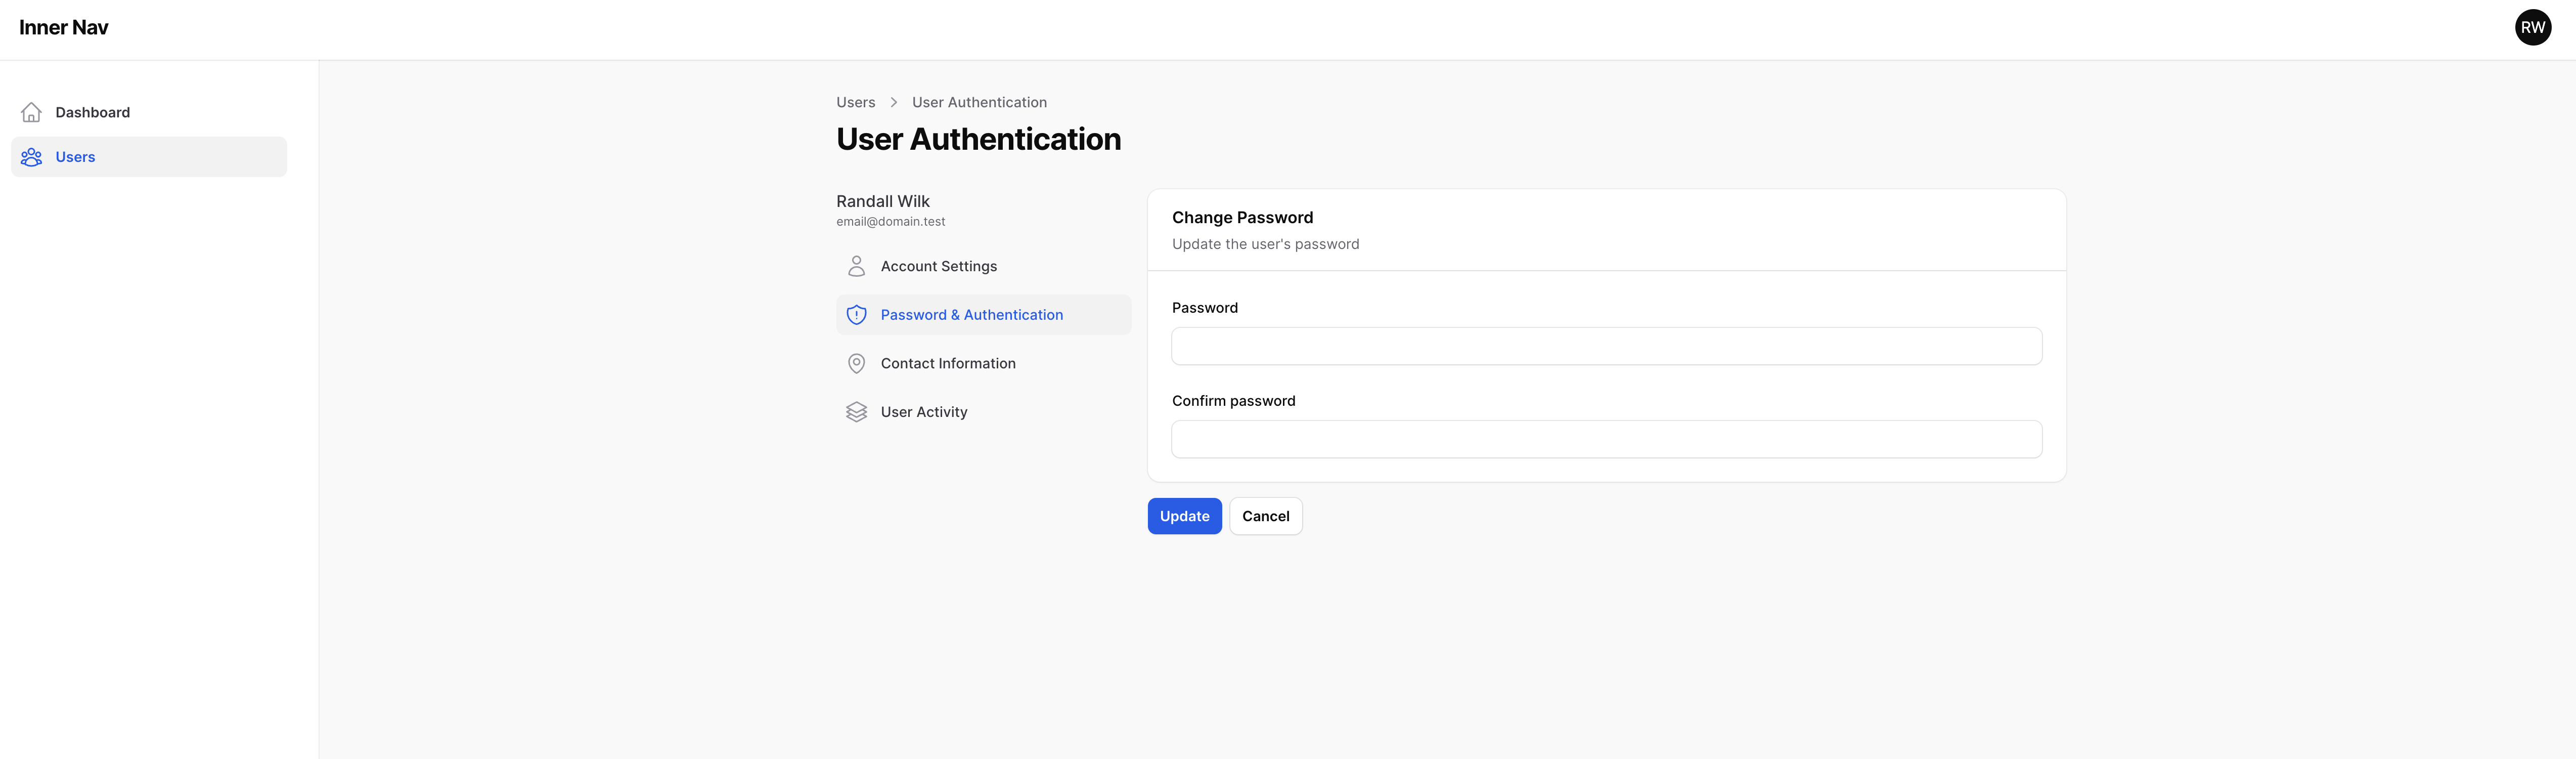Open the User Activity section
Viewport: 2576px width, 759px height.
pos(923,412)
